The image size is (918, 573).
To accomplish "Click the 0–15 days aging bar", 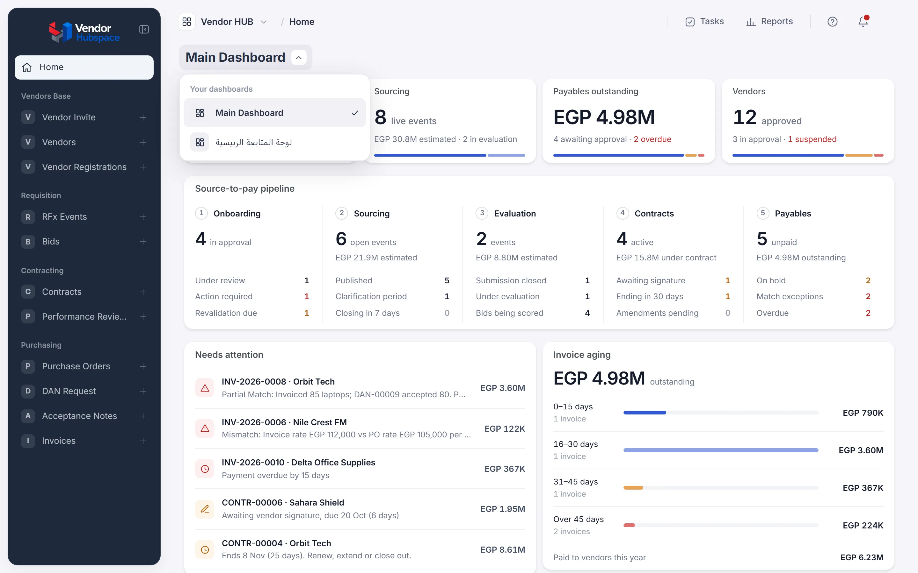I will (x=721, y=412).
